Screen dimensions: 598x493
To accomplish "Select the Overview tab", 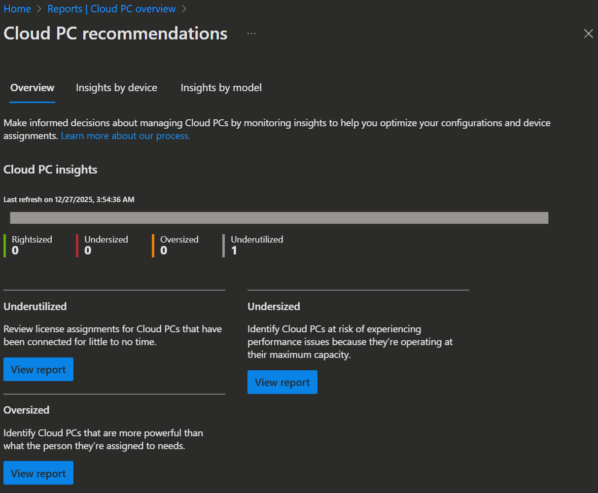I will tap(33, 88).
